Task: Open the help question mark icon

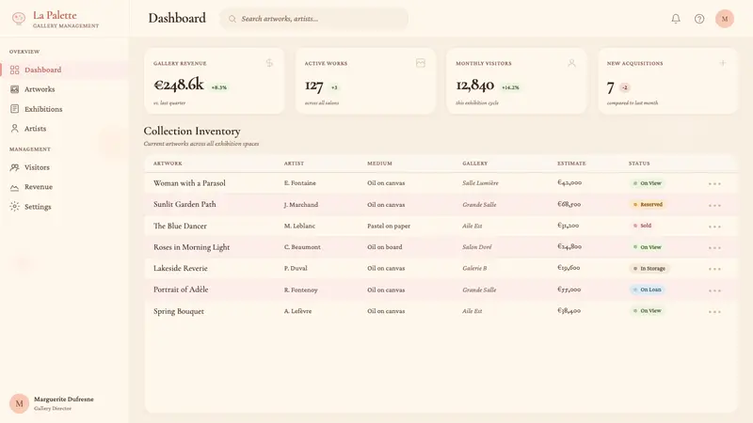Action: [699, 19]
